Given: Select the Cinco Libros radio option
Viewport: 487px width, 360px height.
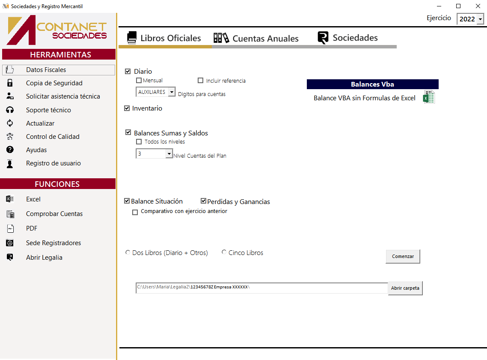Looking at the screenshot, I should [x=224, y=252].
